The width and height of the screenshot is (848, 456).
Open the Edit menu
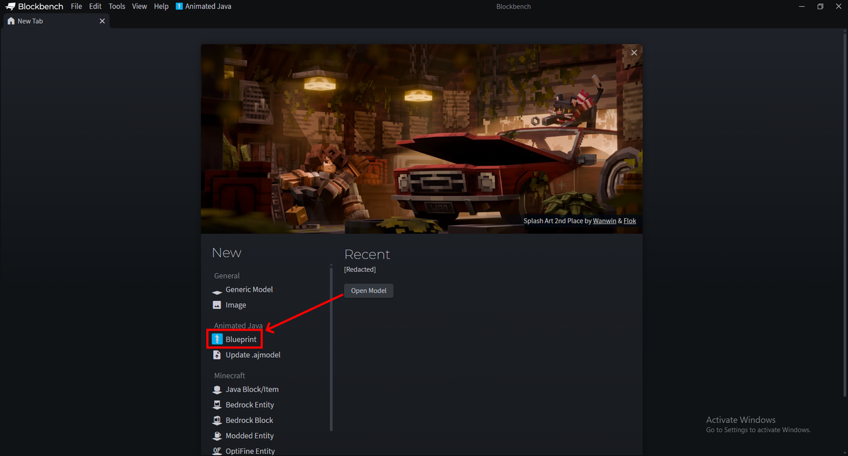pos(95,7)
